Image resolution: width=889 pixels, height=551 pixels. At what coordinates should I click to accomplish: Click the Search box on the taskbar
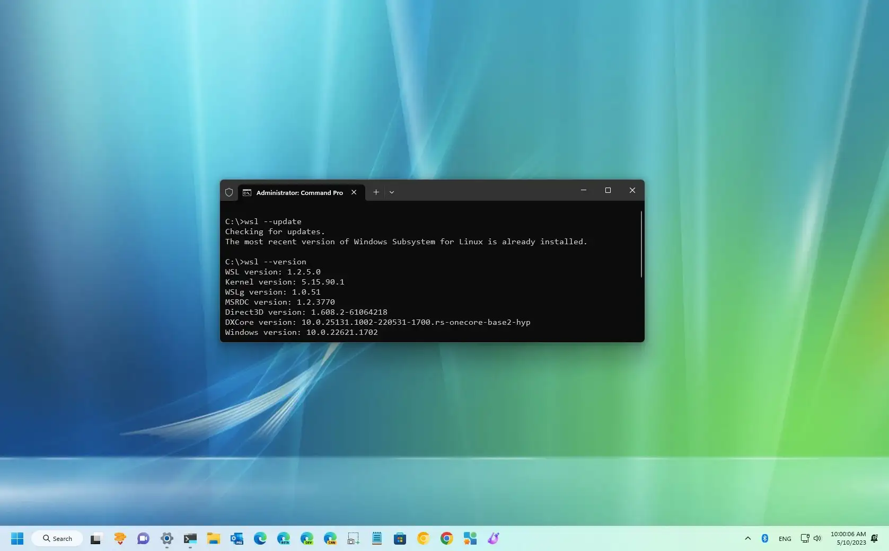(x=57, y=538)
